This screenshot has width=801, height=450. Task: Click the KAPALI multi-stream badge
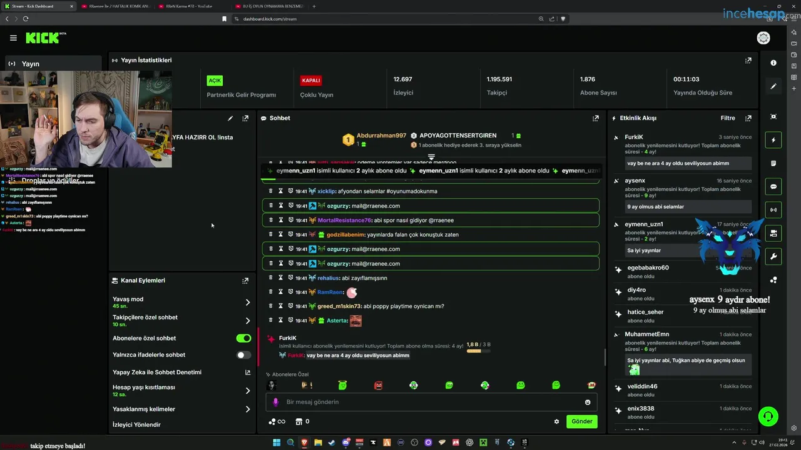[x=311, y=81]
